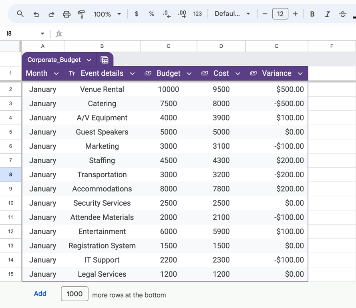Click the Venue Rental cell

click(102, 89)
